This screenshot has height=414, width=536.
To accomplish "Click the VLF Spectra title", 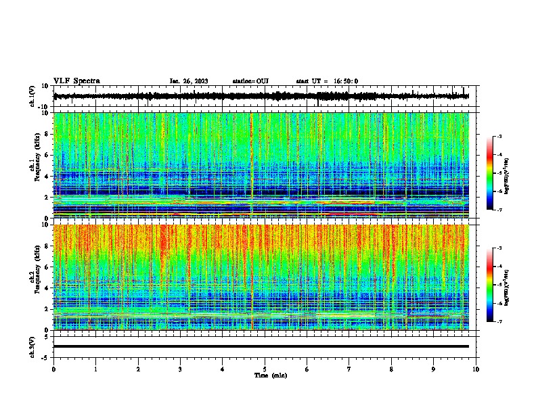I will (76, 81).
